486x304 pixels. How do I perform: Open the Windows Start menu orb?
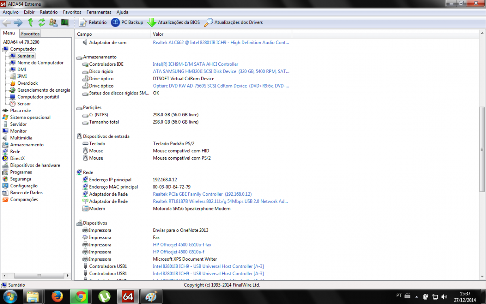tap(9, 297)
